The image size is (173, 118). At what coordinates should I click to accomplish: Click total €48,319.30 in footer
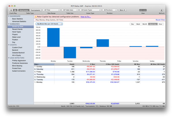(90, 104)
